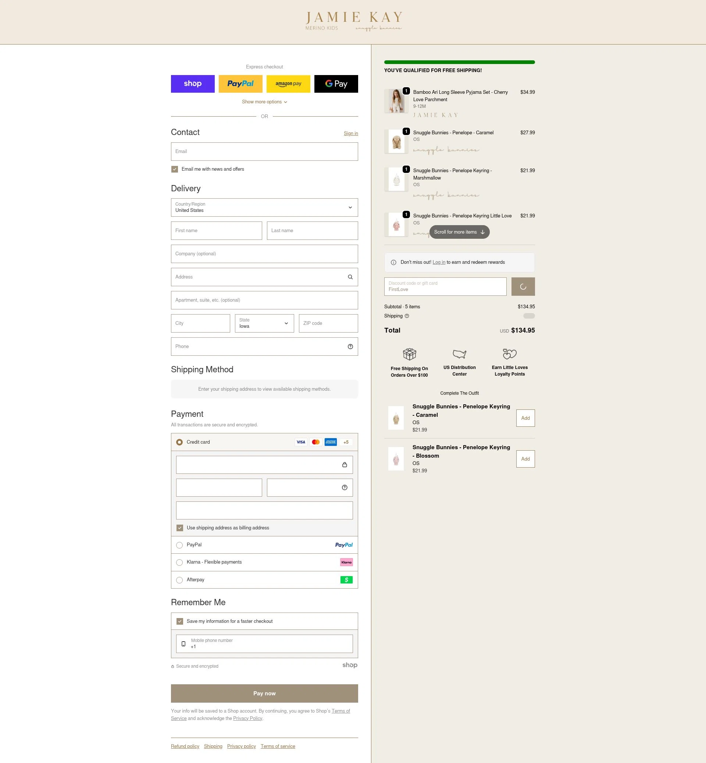
Task: Click the discount code input field
Action: (445, 286)
